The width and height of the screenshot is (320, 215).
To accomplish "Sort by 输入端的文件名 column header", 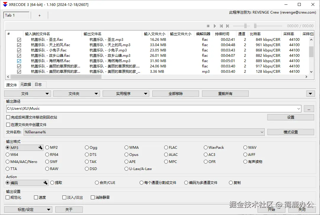I will tap(53, 34).
